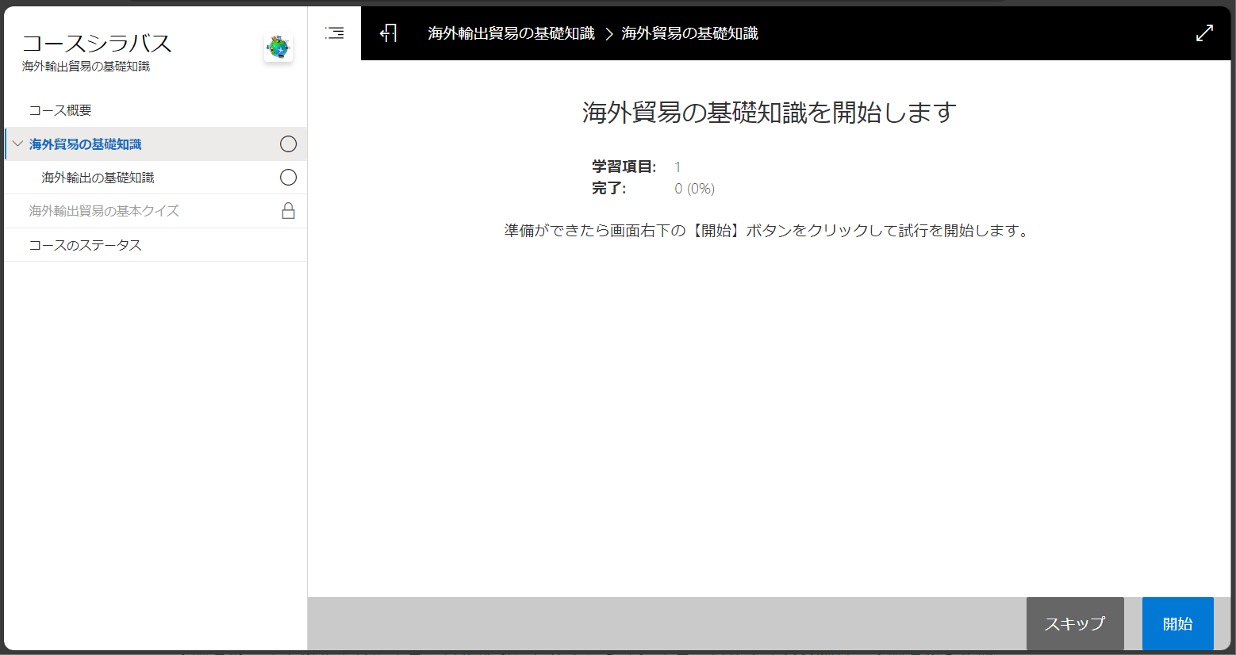The height and width of the screenshot is (655, 1236).
Task: Click breadcrumb 海外貿易の基礎知識 in header
Action: tap(690, 33)
